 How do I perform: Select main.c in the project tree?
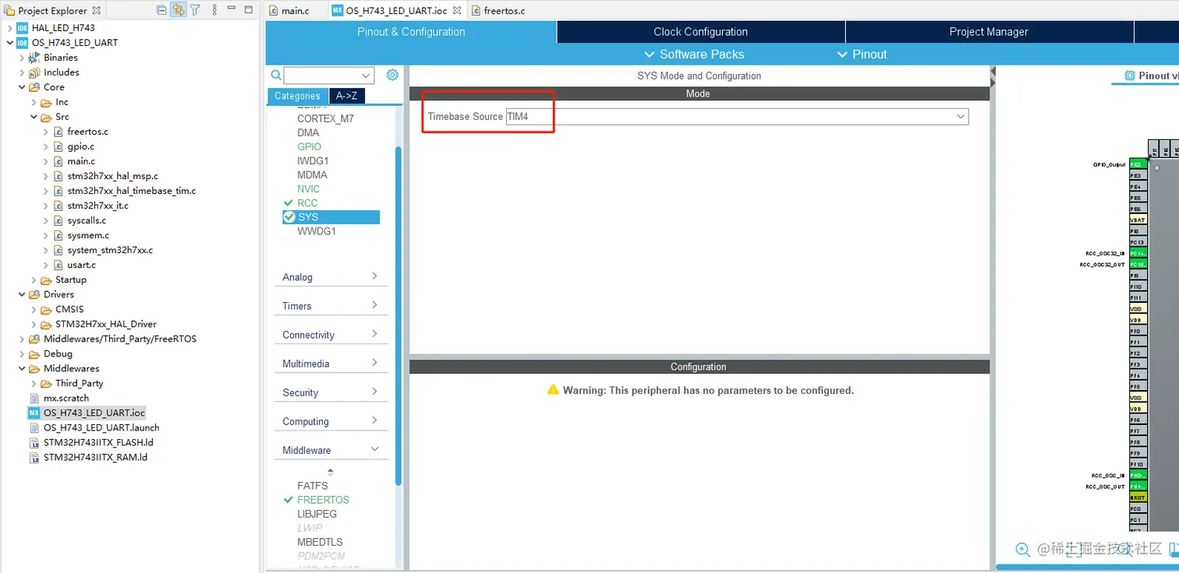coord(81,161)
